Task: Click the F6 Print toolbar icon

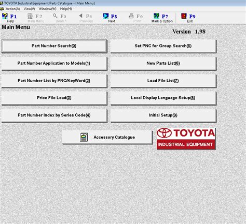Action: point(131,16)
